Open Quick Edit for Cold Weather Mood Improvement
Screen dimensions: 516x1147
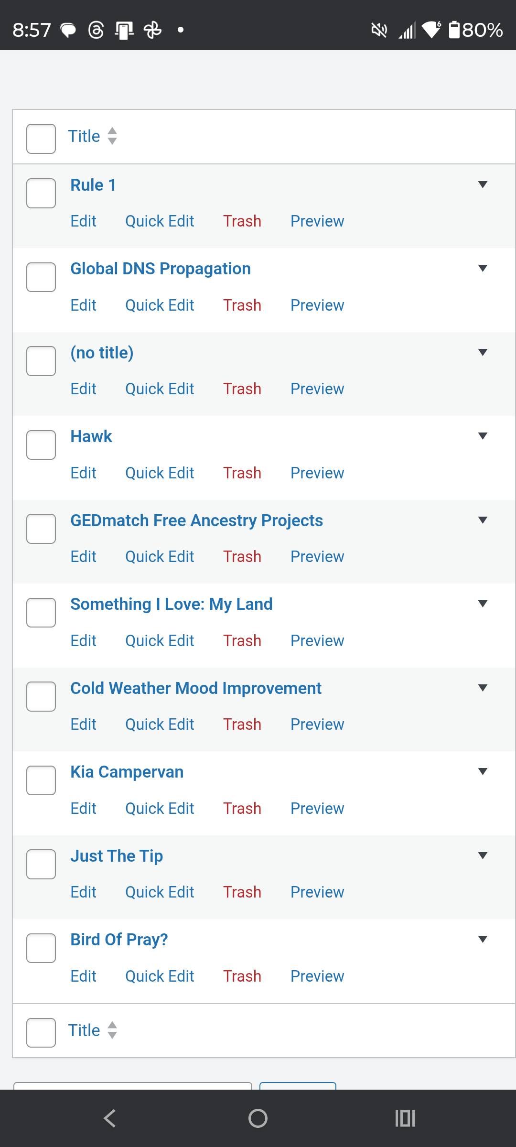click(160, 725)
